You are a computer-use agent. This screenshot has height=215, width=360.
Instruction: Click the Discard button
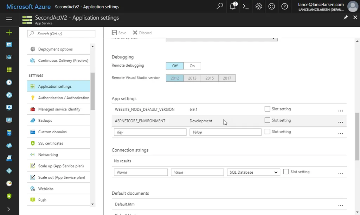(x=142, y=33)
